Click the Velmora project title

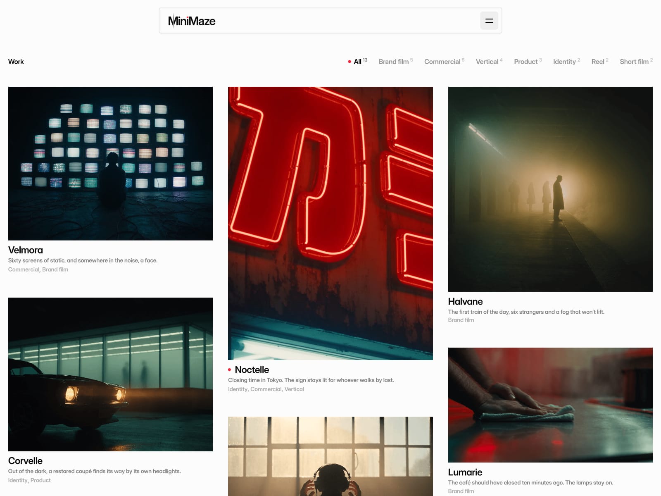click(x=26, y=250)
